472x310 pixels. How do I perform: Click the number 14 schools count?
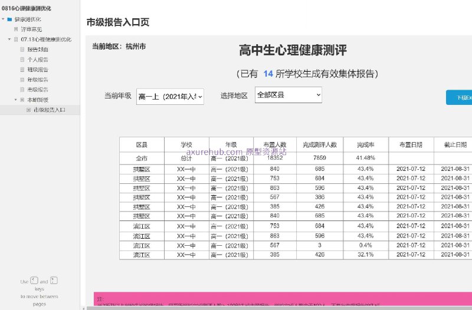(268, 74)
